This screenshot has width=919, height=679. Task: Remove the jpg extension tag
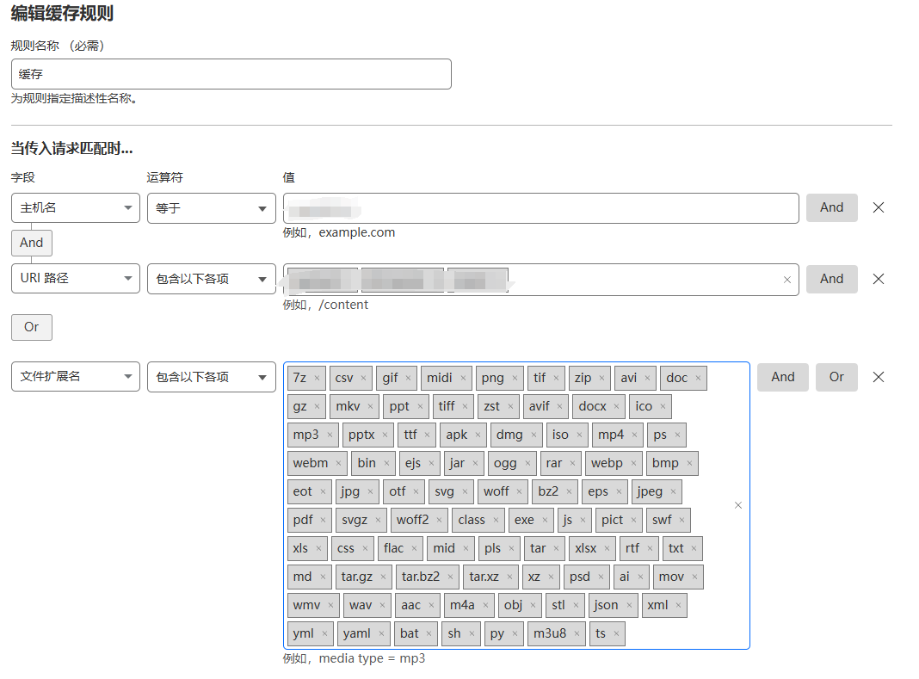coord(370,492)
